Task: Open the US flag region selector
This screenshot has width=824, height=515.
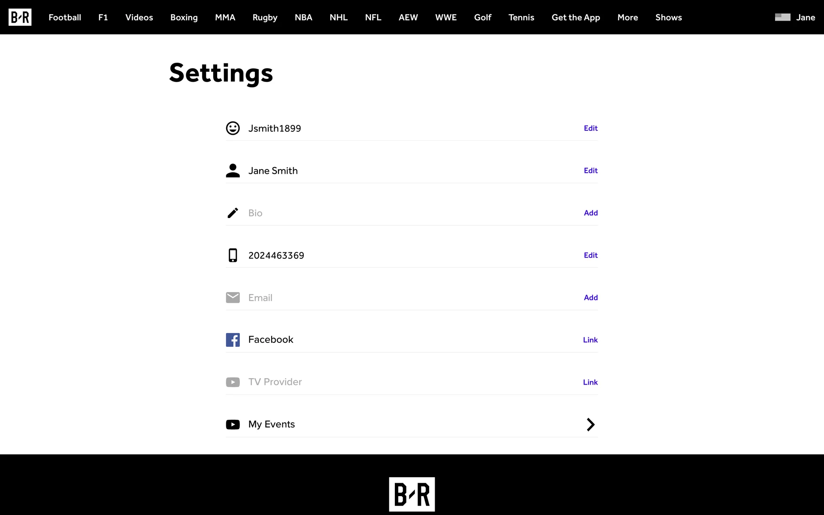Action: 782,17
